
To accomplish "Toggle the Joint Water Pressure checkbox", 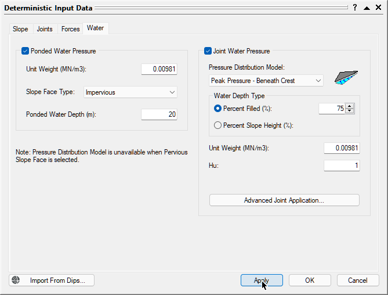I will click(208, 51).
